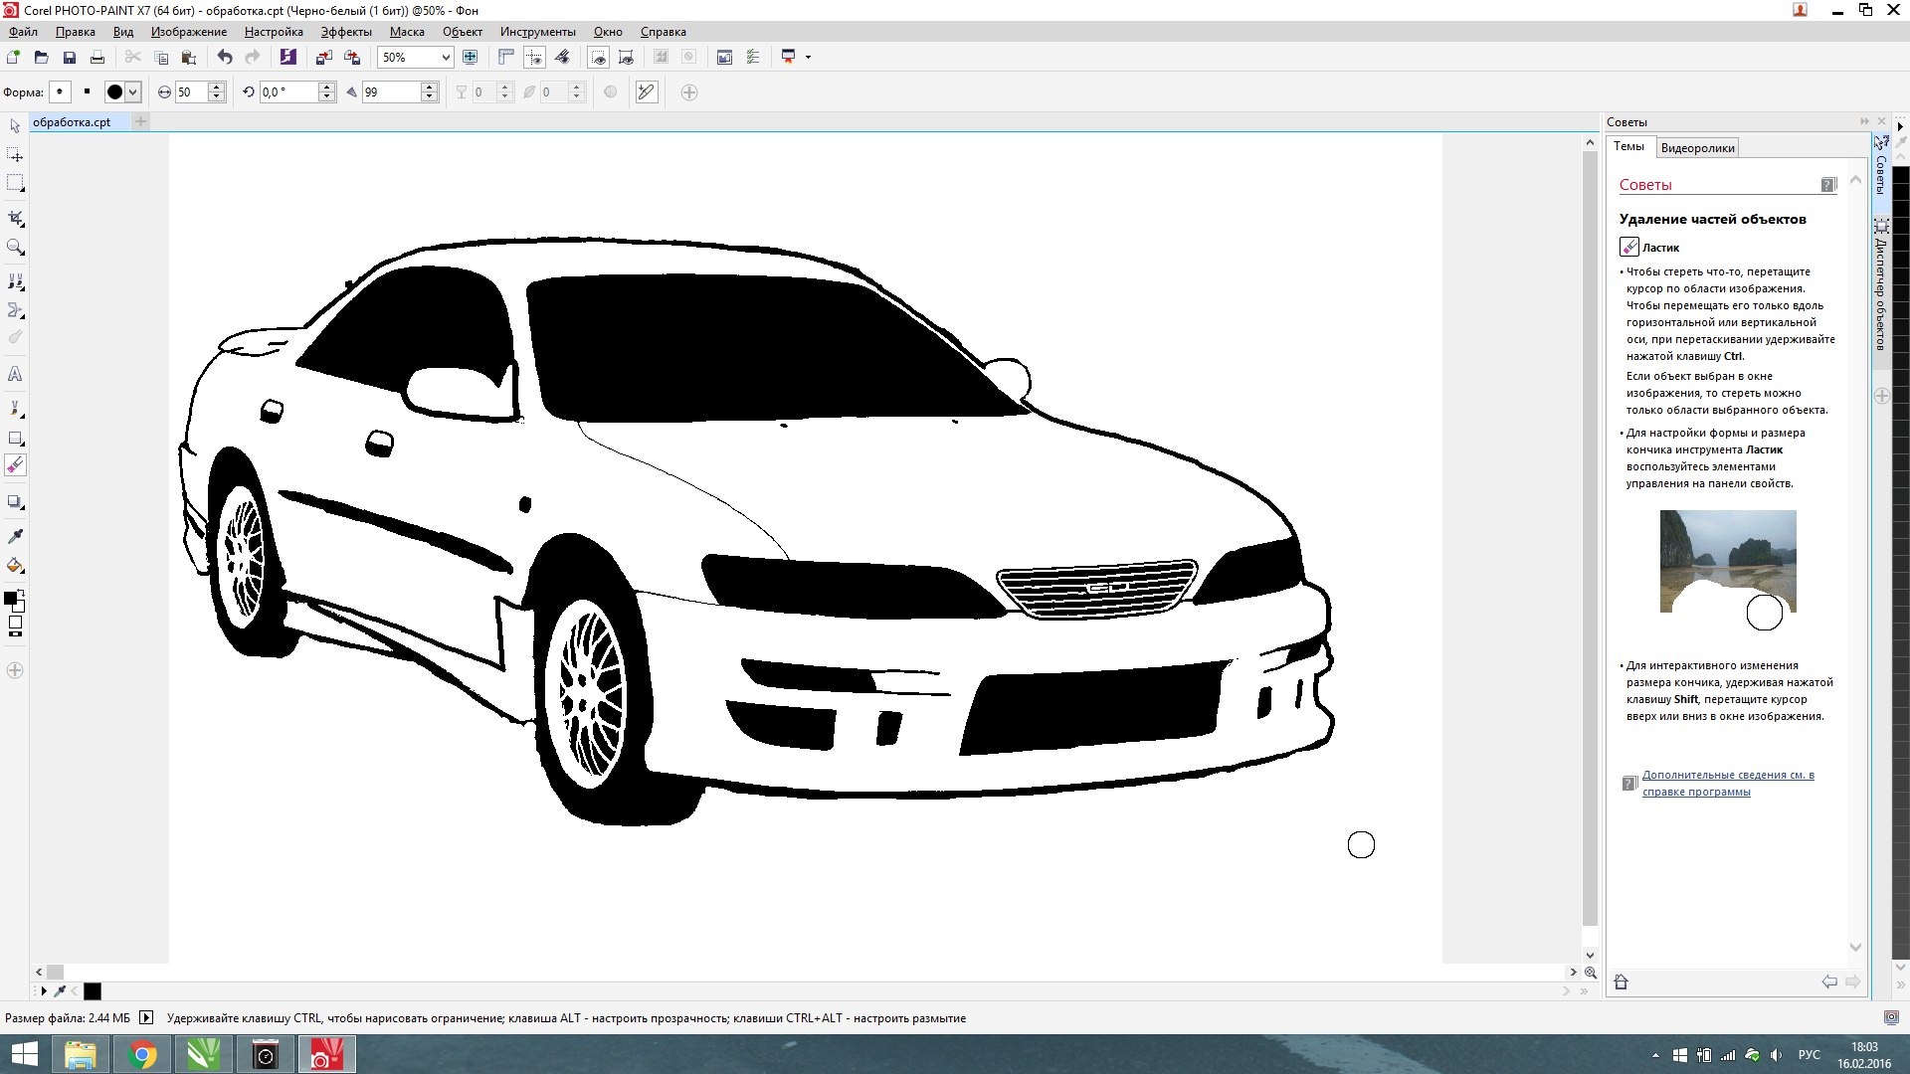Collapse the Hints docker with double arrow
The width and height of the screenshot is (1910, 1074).
coord(1864,121)
